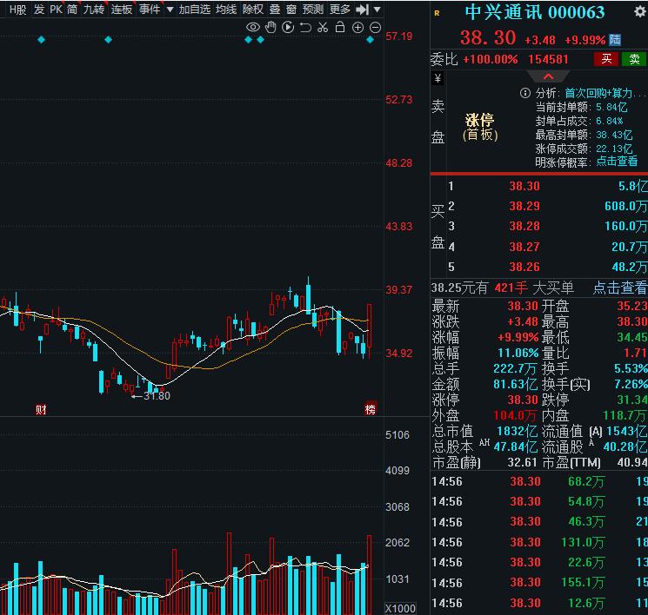Open the 榜 marker on the chart
Screen dimensions: 648x615
pyautogui.click(x=371, y=409)
